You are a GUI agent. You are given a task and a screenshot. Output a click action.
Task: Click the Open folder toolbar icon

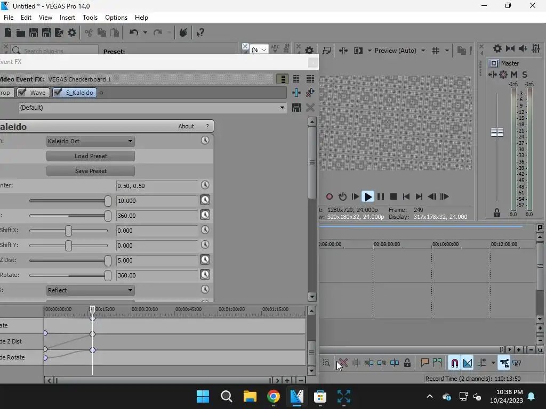point(21,32)
